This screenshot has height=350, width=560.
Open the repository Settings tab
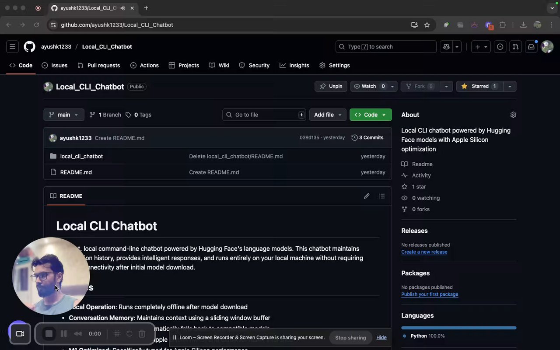pos(335,65)
